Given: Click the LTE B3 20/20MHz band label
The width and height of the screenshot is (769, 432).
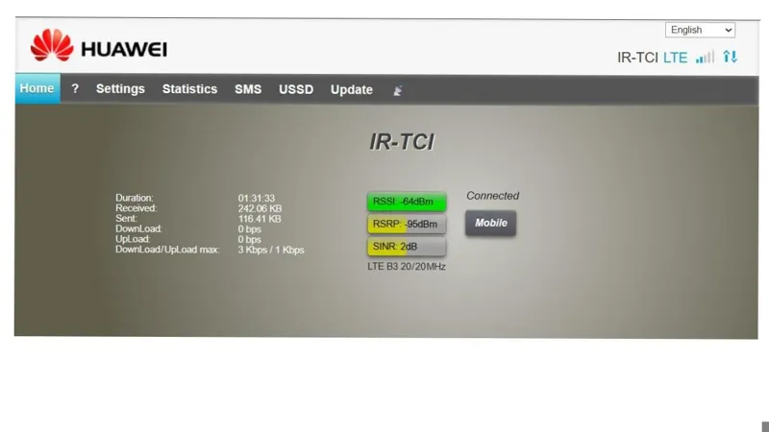Looking at the screenshot, I should (x=407, y=266).
